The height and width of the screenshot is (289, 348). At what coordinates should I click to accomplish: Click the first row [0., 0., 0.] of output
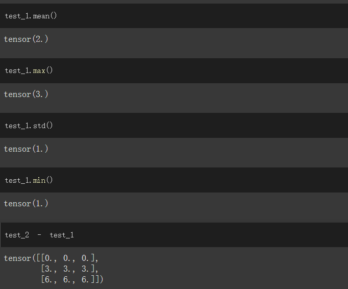(67, 258)
